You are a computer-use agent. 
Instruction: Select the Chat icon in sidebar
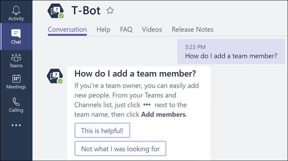pyautogui.click(x=16, y=37)
